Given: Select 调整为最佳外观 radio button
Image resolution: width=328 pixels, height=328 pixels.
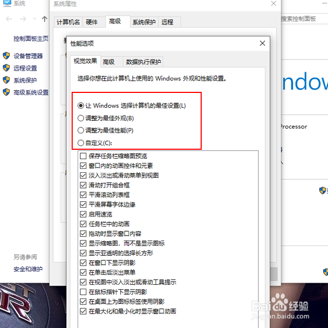Looking at the screenshot, I should [x=81, y=118].
